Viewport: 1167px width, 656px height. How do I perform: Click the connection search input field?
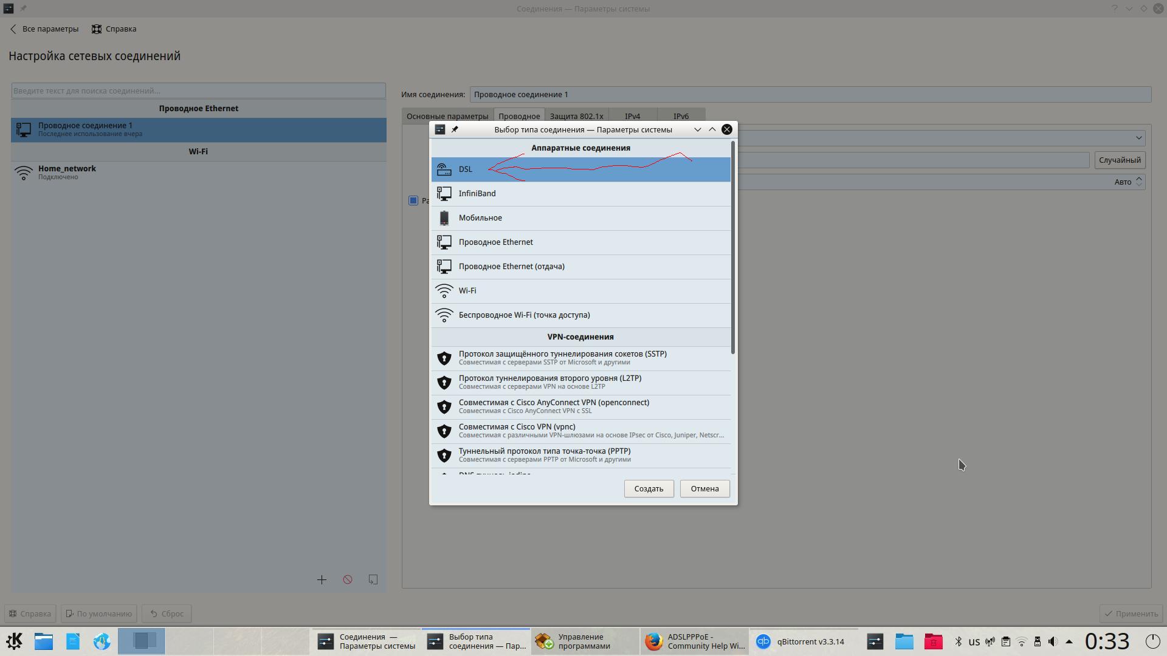pos(198,91)
